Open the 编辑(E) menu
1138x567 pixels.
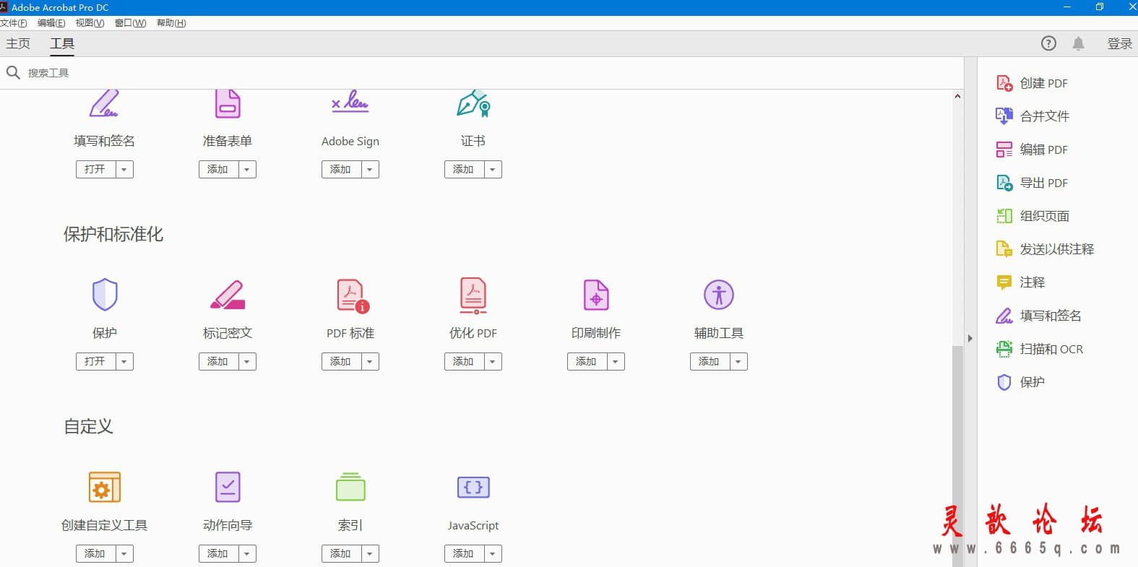point(51,23)
